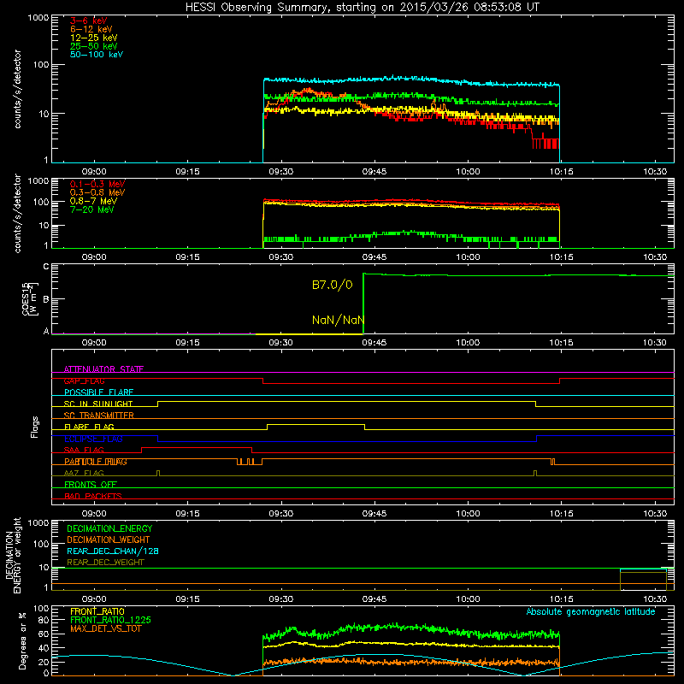
Task: Click the "SC_IN_SUNLIGHT" flag label
Action: pyautogui.click(x=98, y=404)
